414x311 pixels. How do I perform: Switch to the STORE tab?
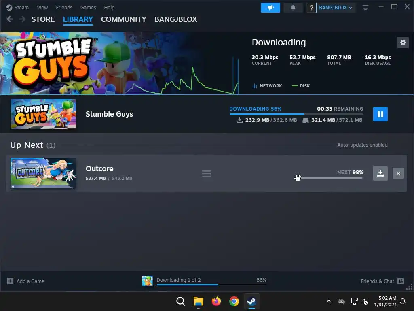[43, 19]
